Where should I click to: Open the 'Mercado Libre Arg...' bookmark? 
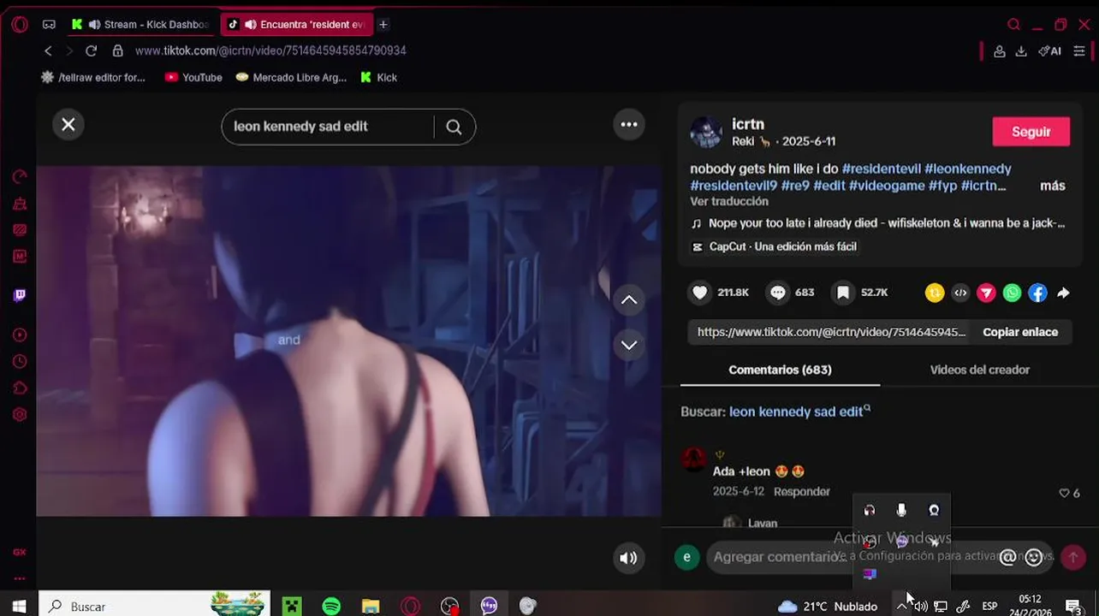291,78
